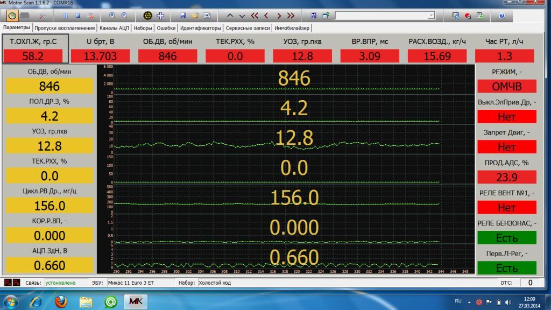Open help via blue question mark
The height and width of the screenshot is (310, 551).
coord(502,16)
